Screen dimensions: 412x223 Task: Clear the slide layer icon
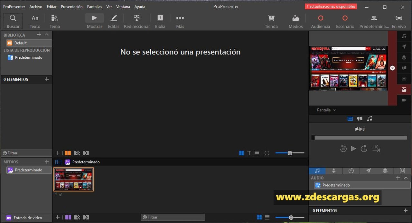click(x=404, y=79)
